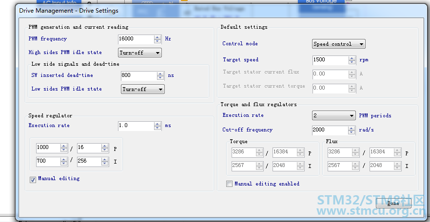Click the PWM frequency input field
The image size is (430, 222).
[136, 39]
